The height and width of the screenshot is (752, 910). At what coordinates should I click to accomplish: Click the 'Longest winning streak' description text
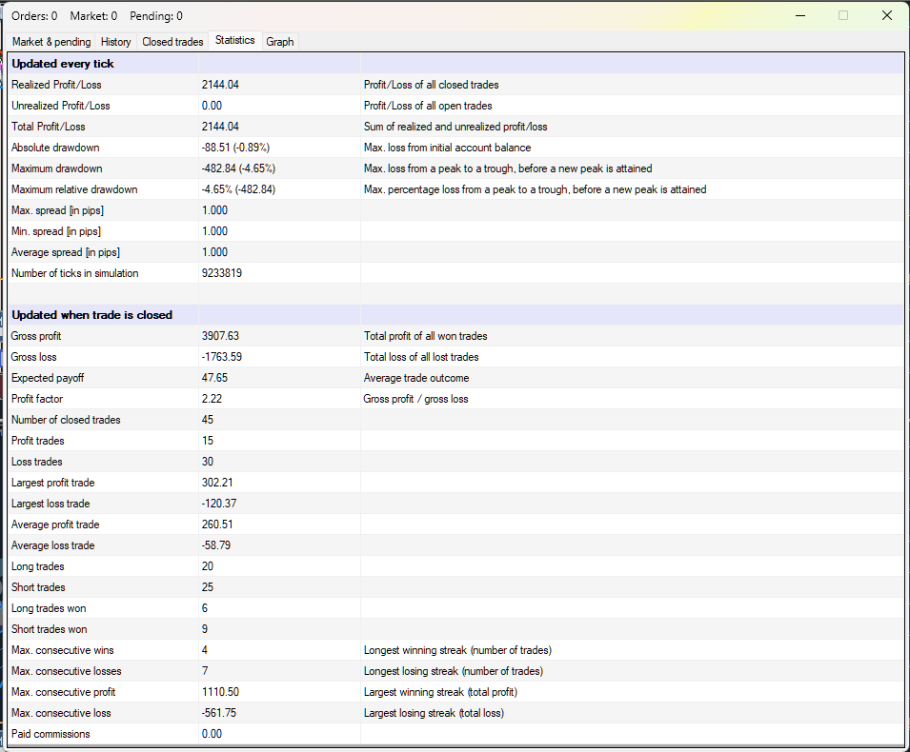pos(457,650)
